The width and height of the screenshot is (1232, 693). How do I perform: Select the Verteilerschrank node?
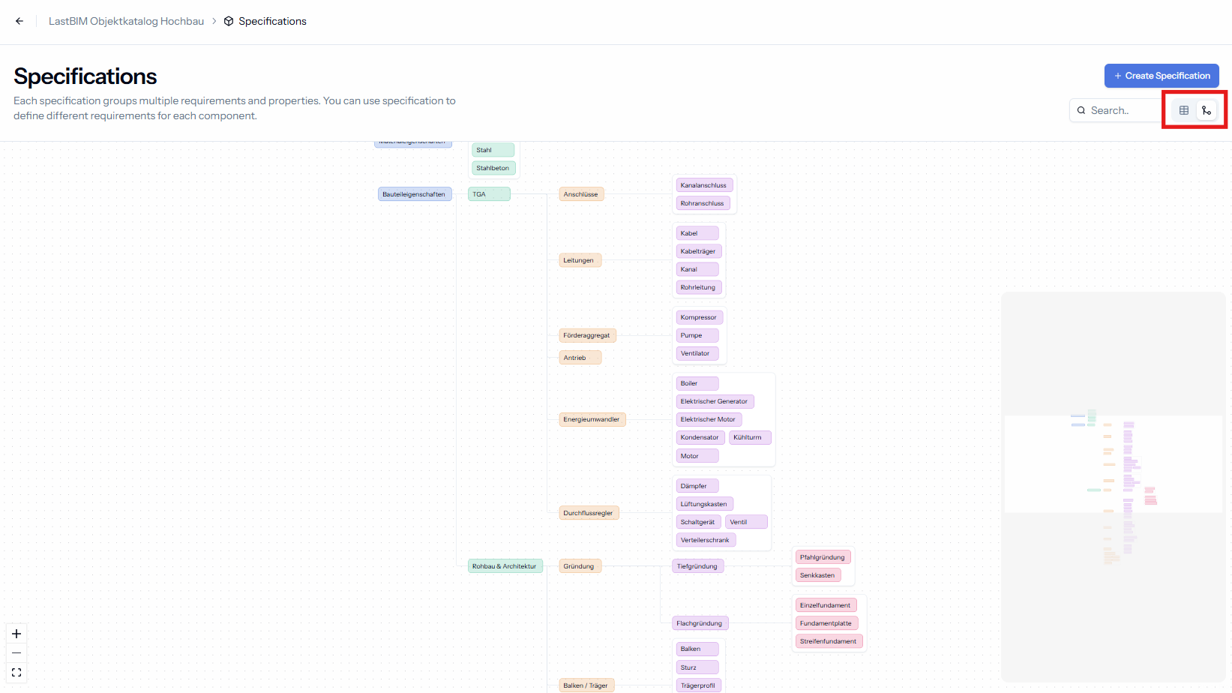click(x=706, y=540)
